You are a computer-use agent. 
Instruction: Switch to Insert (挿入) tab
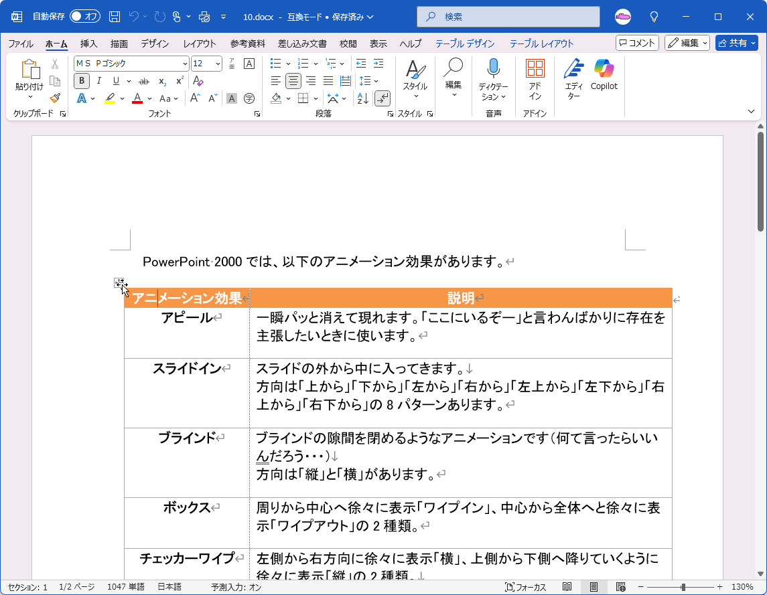(x=88, y=44)
